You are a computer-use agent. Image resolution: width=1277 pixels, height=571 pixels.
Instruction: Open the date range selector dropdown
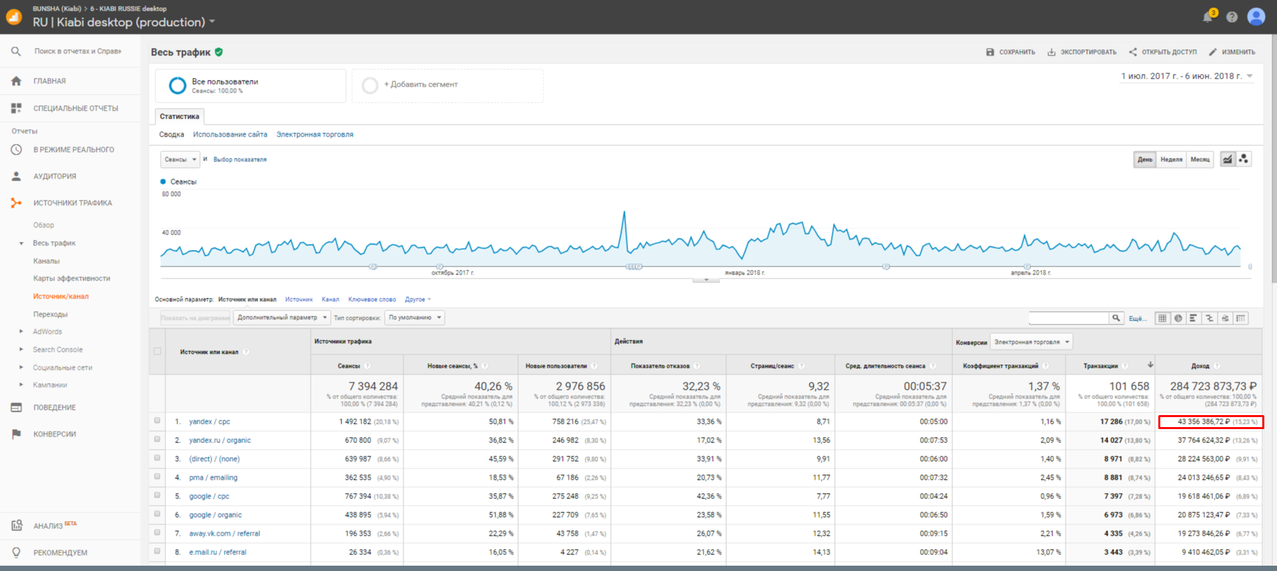click(1186, 76)
